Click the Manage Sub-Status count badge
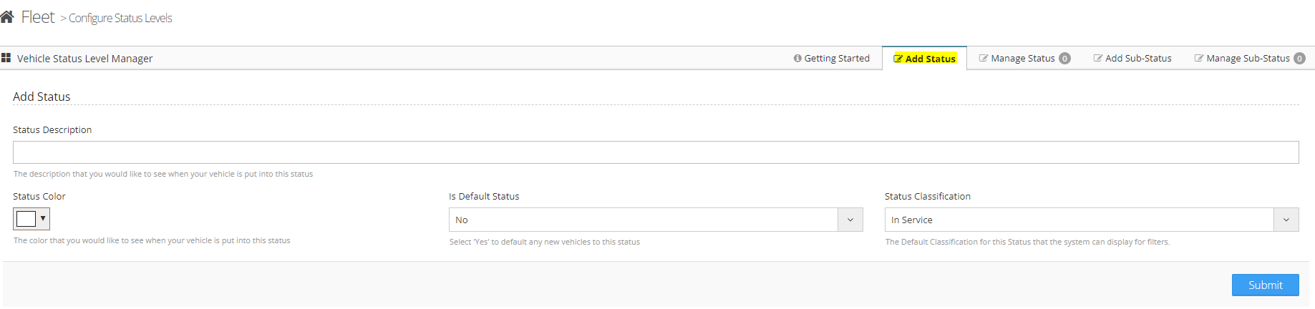1315x309 pixels. tap(1299, 59)
